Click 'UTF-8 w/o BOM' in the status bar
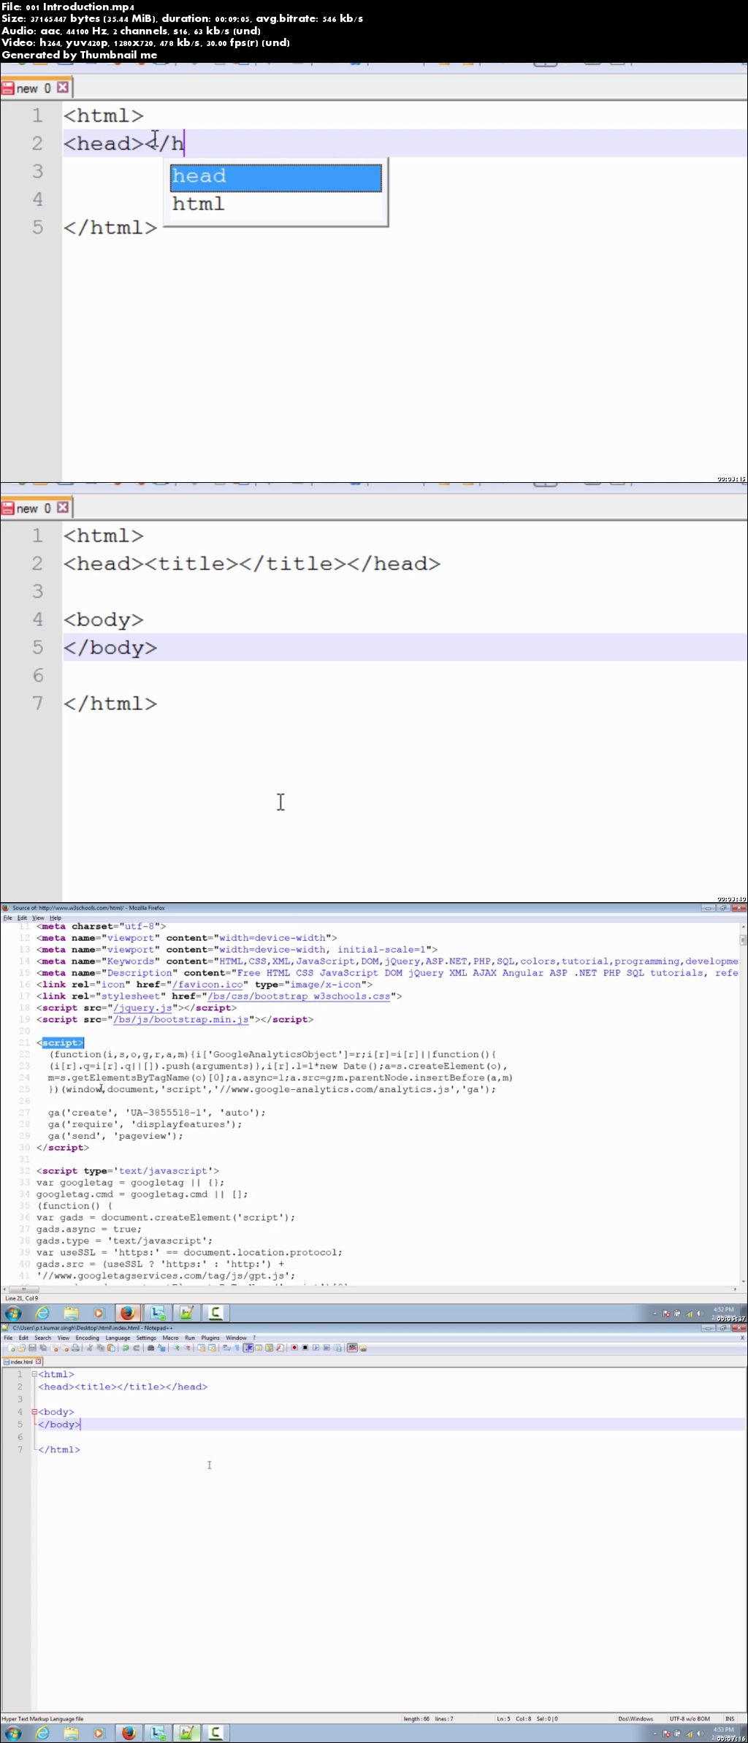The image size is (748, 1743). pyautogui.click(x=690, y=1719)
